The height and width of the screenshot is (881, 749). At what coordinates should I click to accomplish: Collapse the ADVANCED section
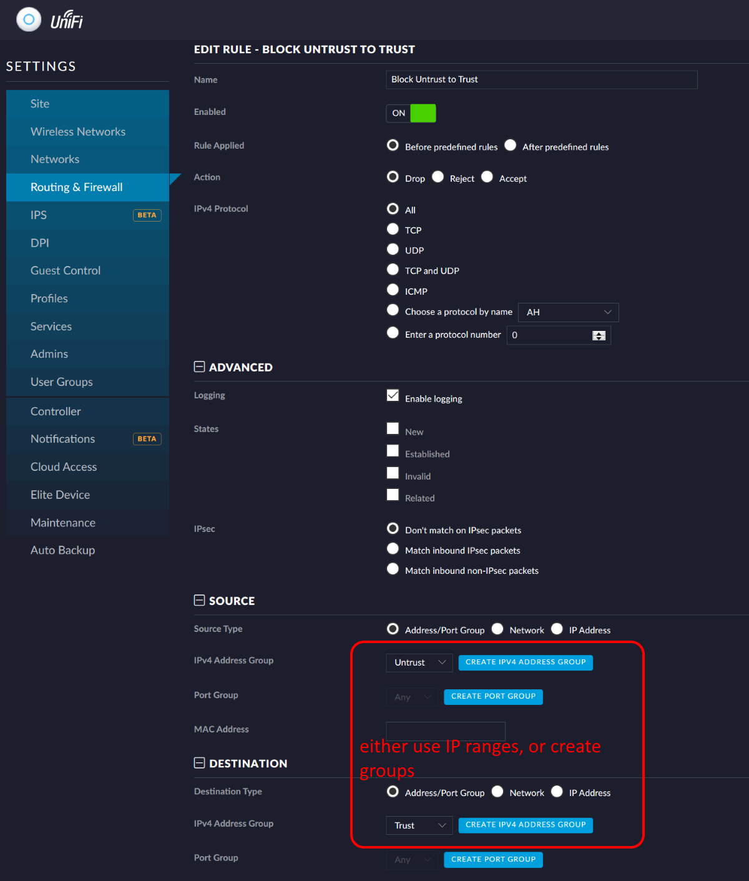tap(199, 367)
